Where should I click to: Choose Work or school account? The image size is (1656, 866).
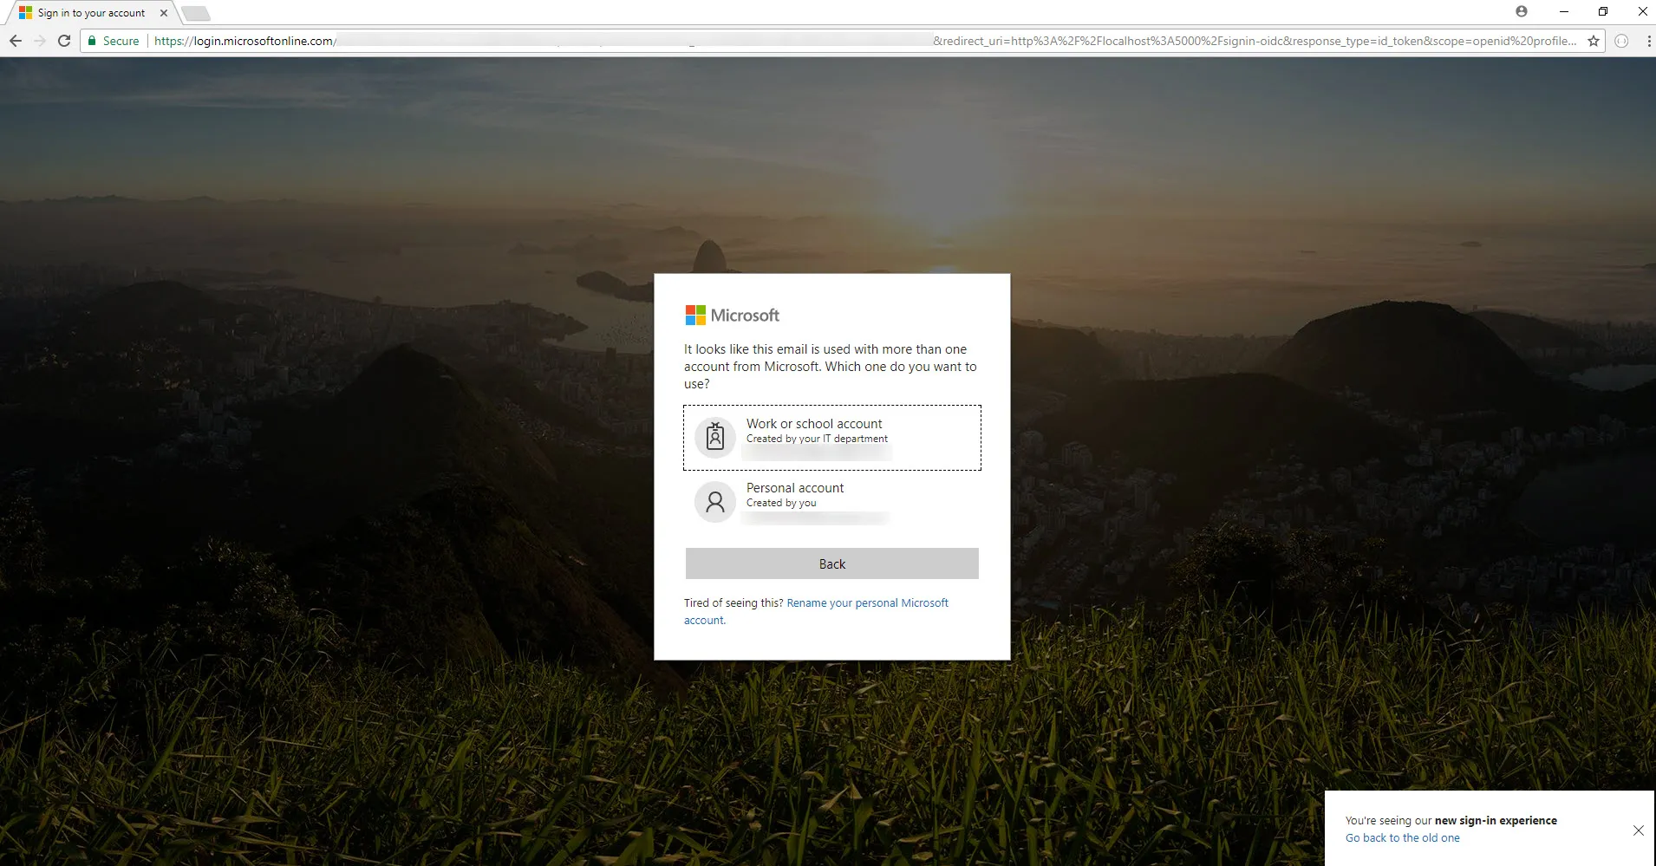click(x=832, y=438)
